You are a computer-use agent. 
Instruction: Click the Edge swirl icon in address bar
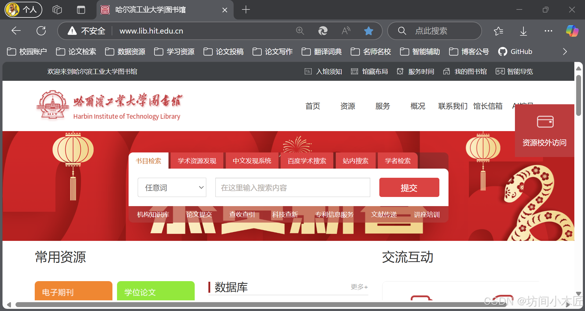tap(323, 31)
